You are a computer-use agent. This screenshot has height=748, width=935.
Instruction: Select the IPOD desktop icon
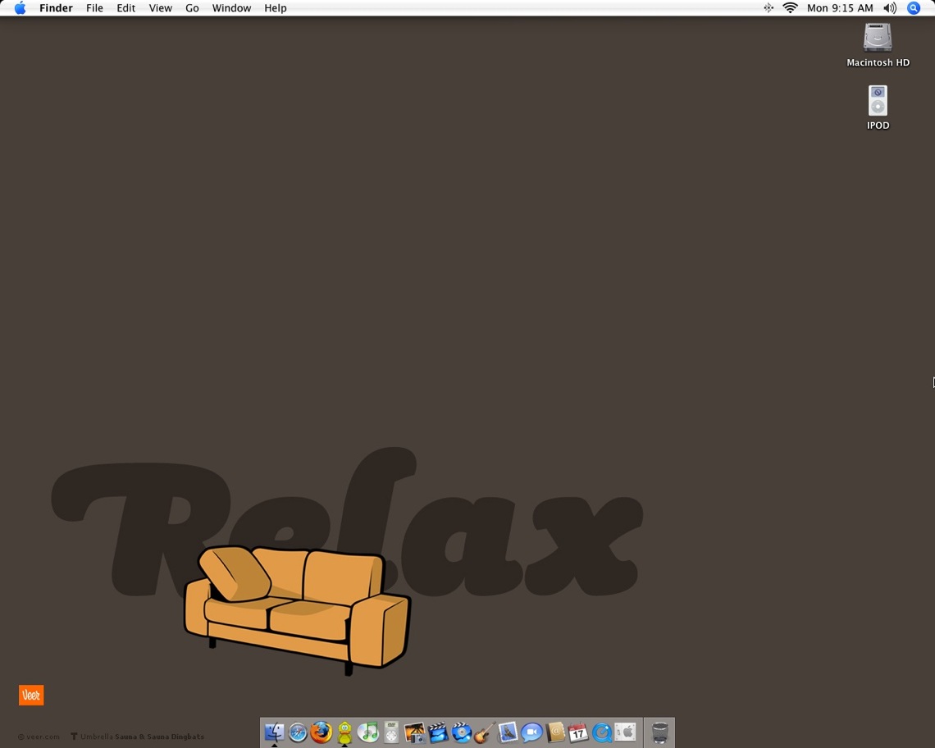pos(878,108)
